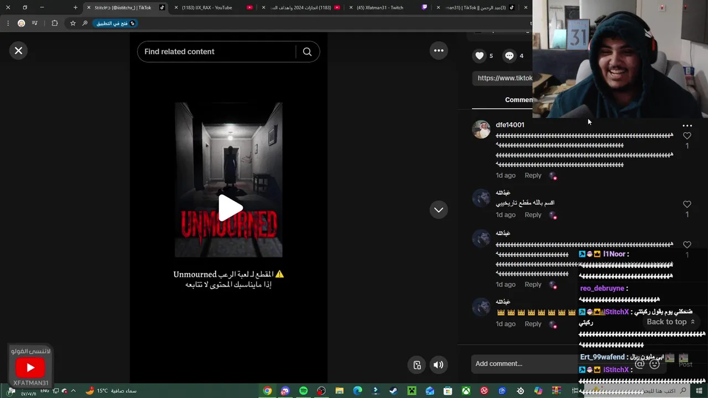Reply to the 'اقسم بالله مقطع تاريخيي' comment
Viewport: 708px width, 398px height.
(x=533, y=214)
